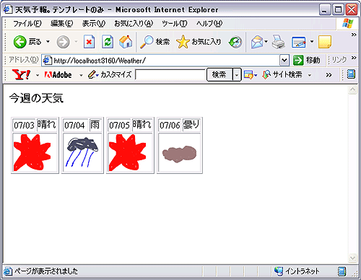The height and width of the screenshot is (280, 361).
Task: Click the blue icon at Yahoo toolbar end
Action: [x=351, y=74]
